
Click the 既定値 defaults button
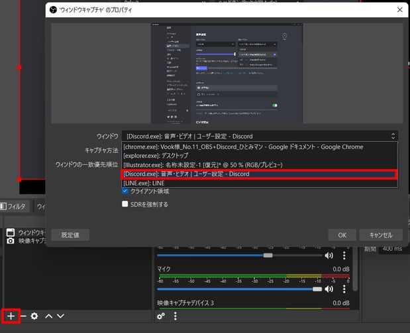pos(70,235)
